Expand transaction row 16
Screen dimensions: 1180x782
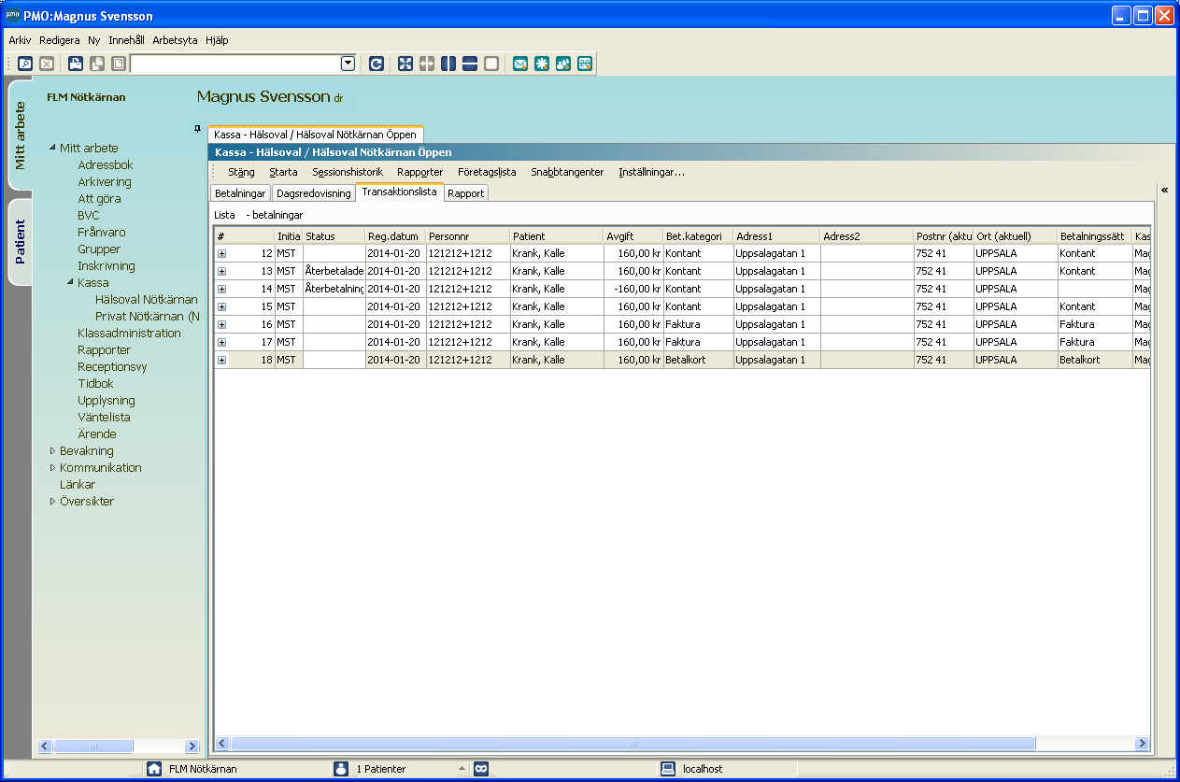click(x=221, y=324)
